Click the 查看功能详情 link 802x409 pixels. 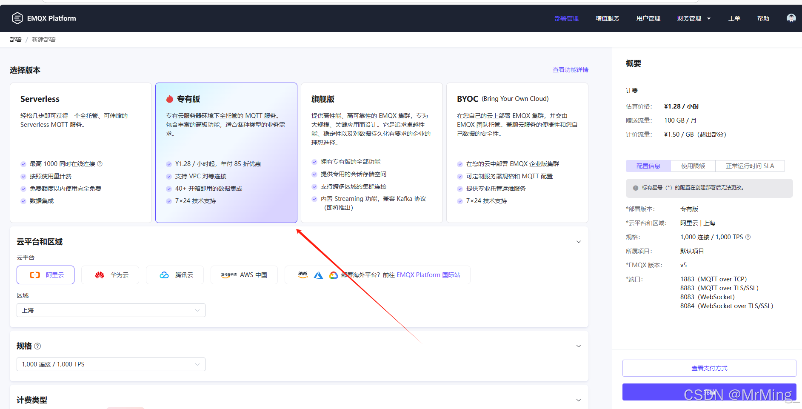pyautogui.click(x=571, y=70)
